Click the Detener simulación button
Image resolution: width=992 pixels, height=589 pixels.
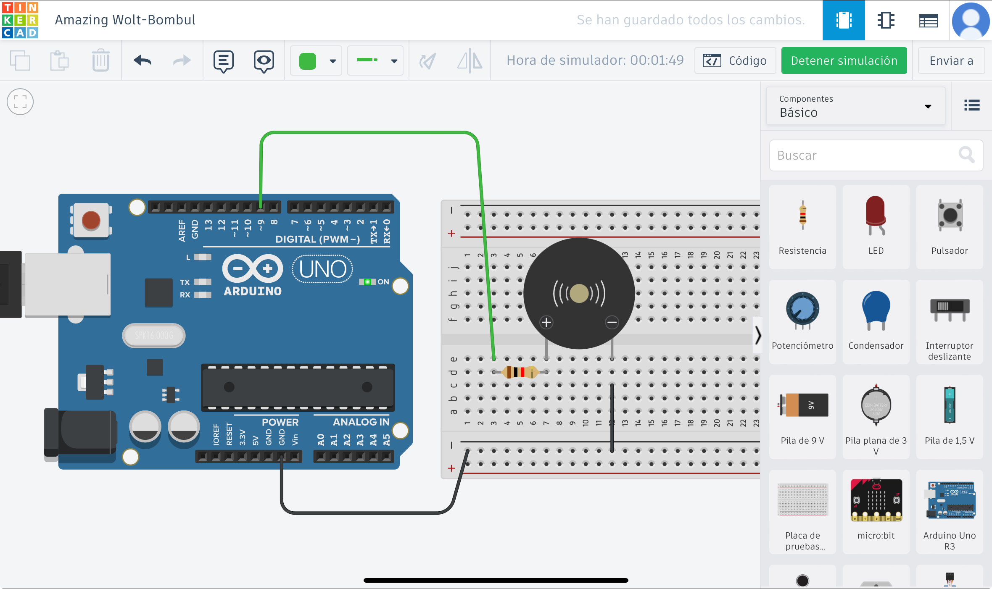click(844, 61)
